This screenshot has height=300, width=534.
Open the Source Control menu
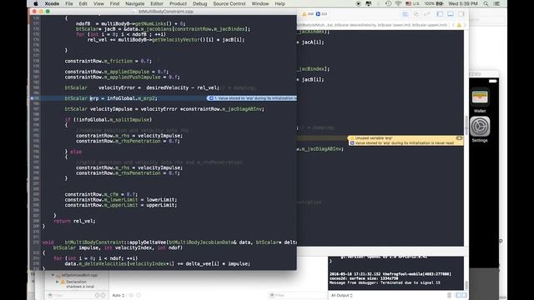tap(229, 3)
